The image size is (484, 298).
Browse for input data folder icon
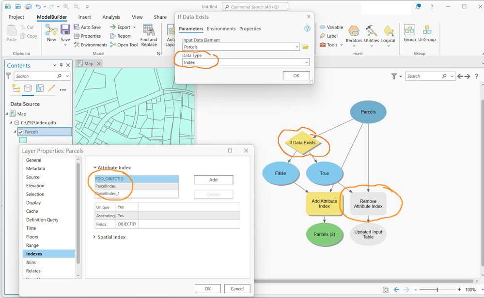click(x=305, y=47)
